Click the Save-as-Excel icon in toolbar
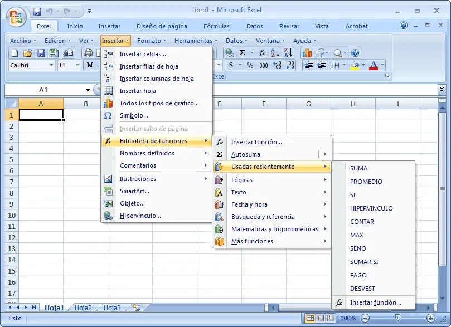 tap(54, 53)
